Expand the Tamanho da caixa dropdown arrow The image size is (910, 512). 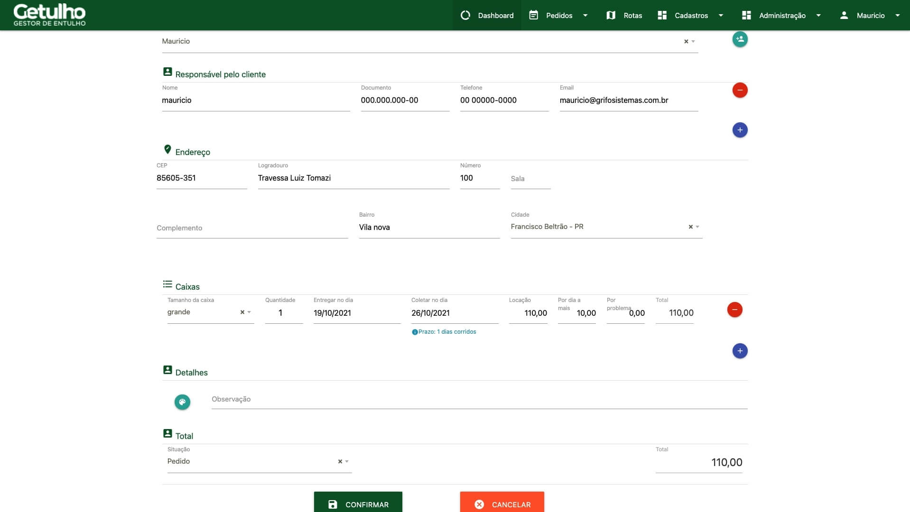pyautogui.click(x=249, y=312)
